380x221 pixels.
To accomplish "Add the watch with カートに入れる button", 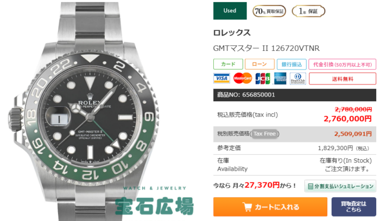I will tap(270, 207).
